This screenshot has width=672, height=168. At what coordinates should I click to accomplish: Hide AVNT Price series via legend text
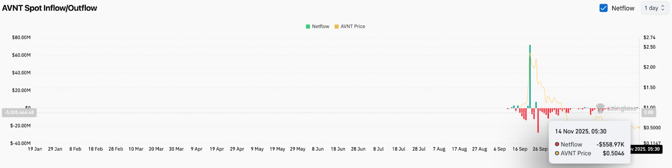point(353,26)
